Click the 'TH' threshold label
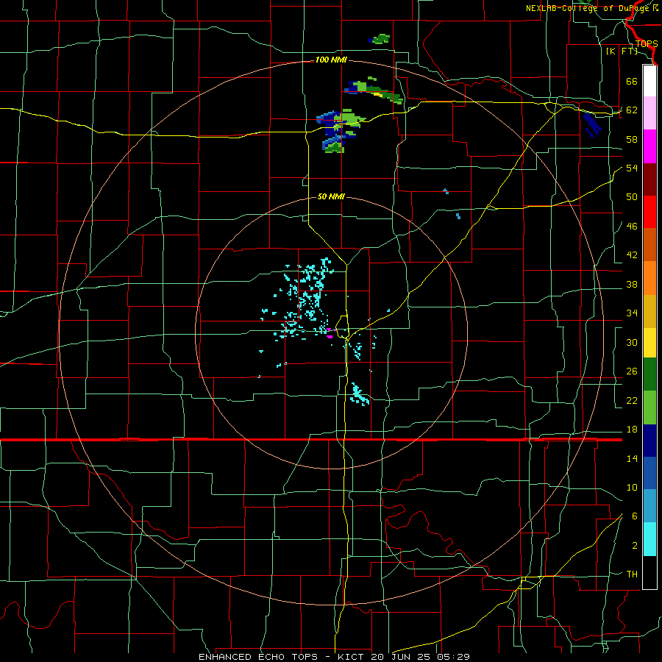This screenshot has width=662, height=662. 632,574
